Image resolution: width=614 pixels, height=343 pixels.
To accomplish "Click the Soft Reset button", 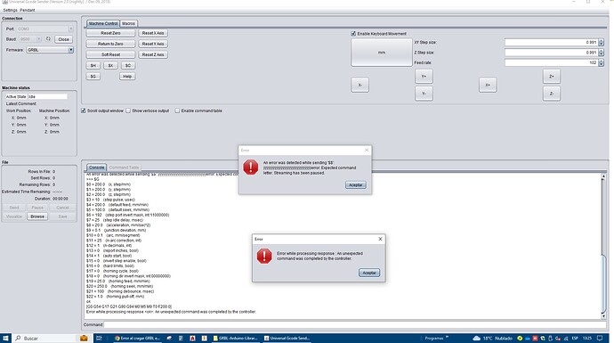I will point(111,54).
